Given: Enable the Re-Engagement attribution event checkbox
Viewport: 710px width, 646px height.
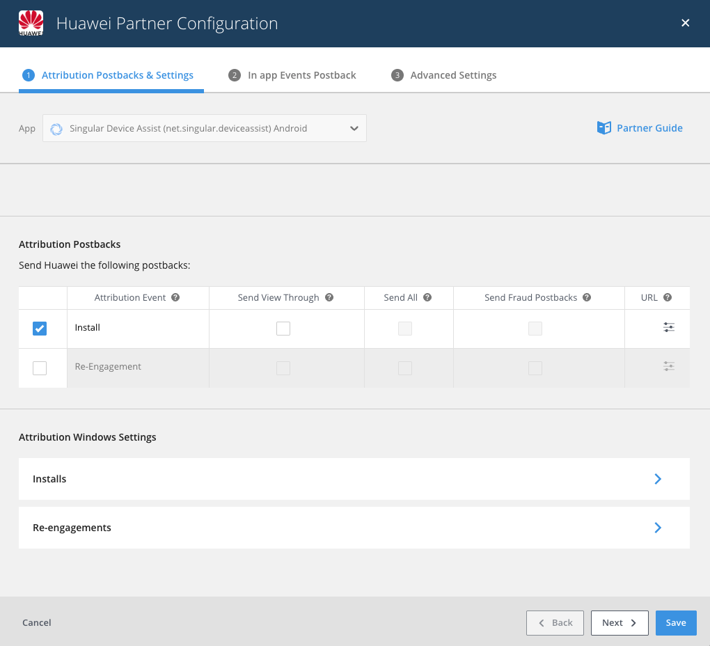Looking at the screenshot, I should tap(40, 368).
